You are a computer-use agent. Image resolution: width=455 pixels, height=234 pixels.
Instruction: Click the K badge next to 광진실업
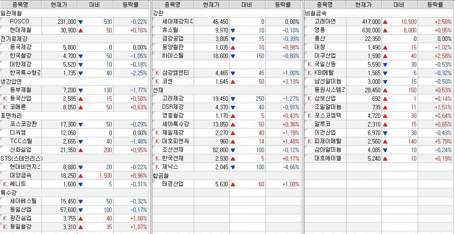point(5,218)
